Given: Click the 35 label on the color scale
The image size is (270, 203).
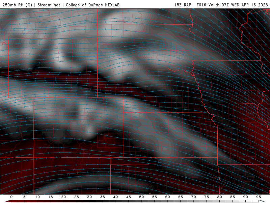Looking at the screenshot, I should click(103, 197).
